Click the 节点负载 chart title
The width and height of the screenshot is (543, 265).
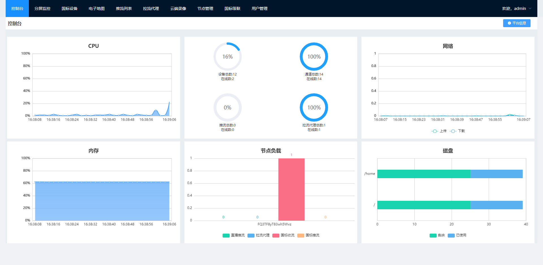pyautogui.click(x=271, y=151)
